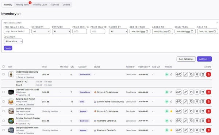Expand locations for Silk Floral Blouse
Image resolution: width=219 pixels, height=135 pixels.
[x=25, y=114]
